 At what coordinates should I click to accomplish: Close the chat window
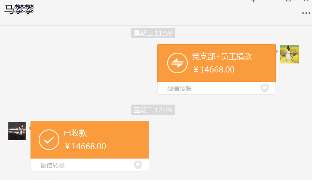[x=306, y=1]
